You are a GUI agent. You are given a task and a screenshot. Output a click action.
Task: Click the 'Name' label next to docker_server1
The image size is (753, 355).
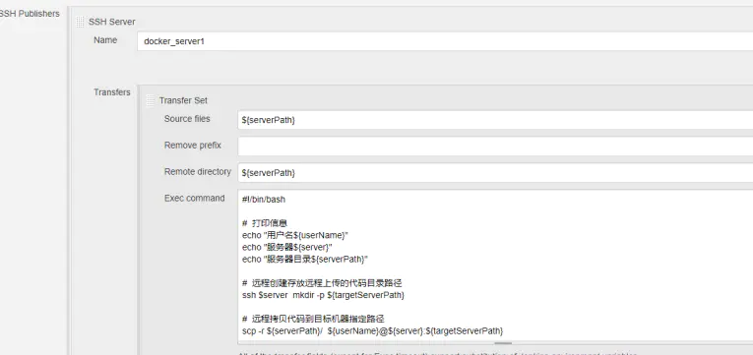(105, 39)
